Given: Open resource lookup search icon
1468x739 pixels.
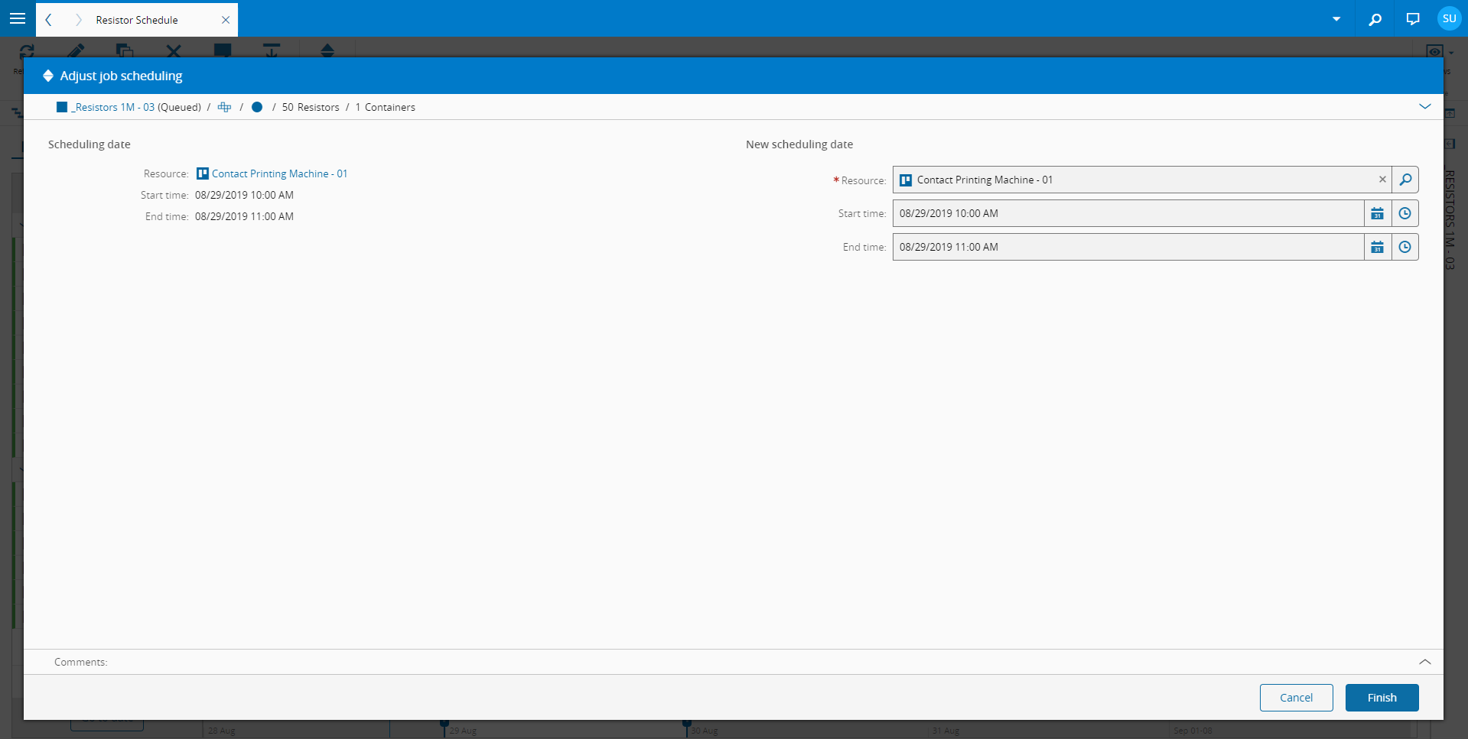Looking at the screenshot, I should coord(1405,180).
